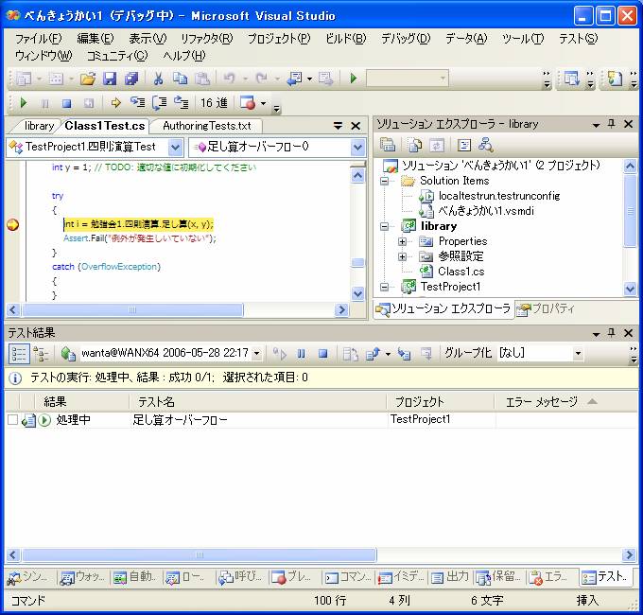Click the Open File folder icon
Image resolution: width=643 pixels, height=615 pixels.
click(88, 79)
